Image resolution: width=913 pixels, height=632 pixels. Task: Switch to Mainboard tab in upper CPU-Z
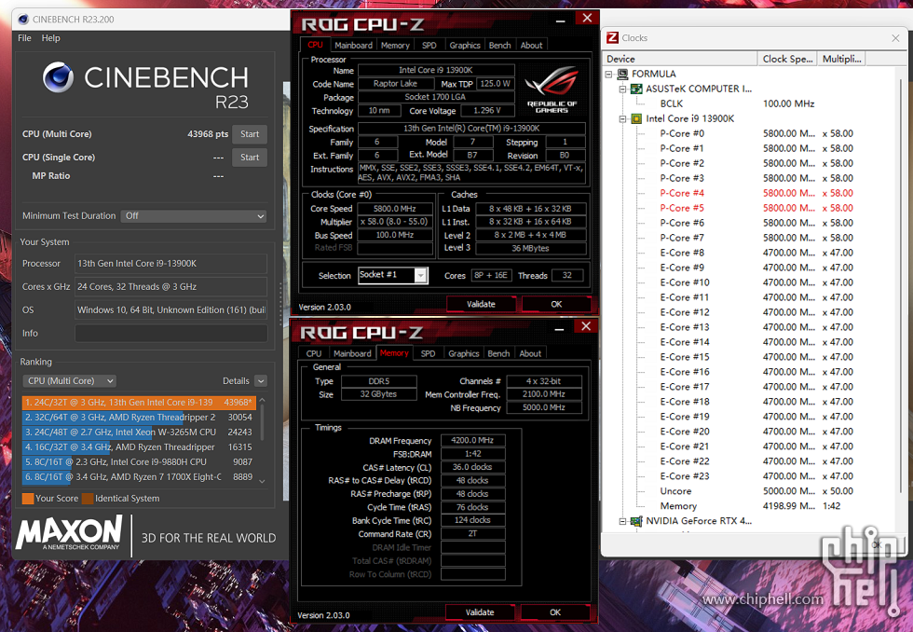(x=353, y=46)
